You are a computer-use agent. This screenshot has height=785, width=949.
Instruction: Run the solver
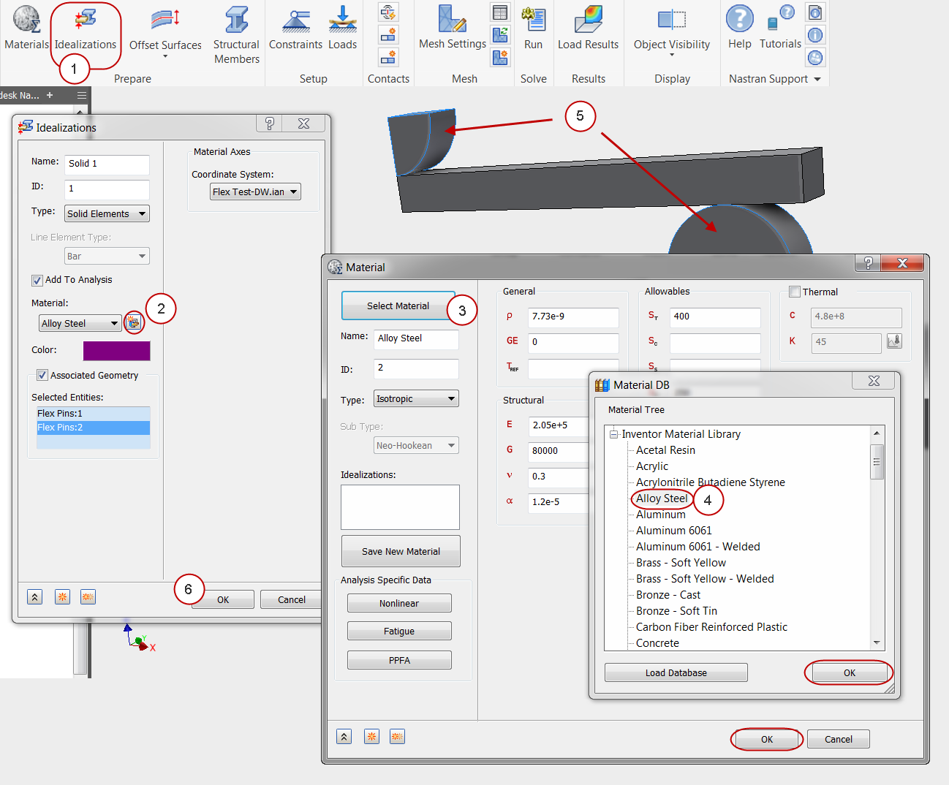pos(534,28)
